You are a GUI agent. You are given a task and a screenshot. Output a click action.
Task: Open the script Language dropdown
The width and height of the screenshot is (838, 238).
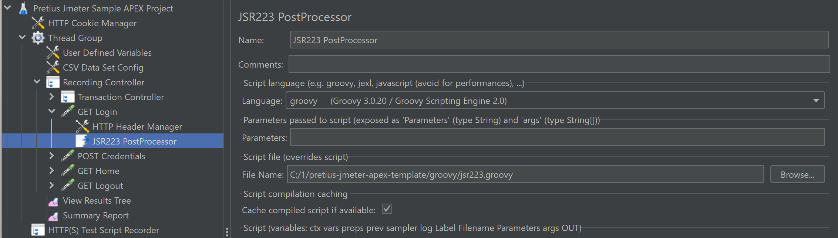pyautogui.click(x=816, y=101)
